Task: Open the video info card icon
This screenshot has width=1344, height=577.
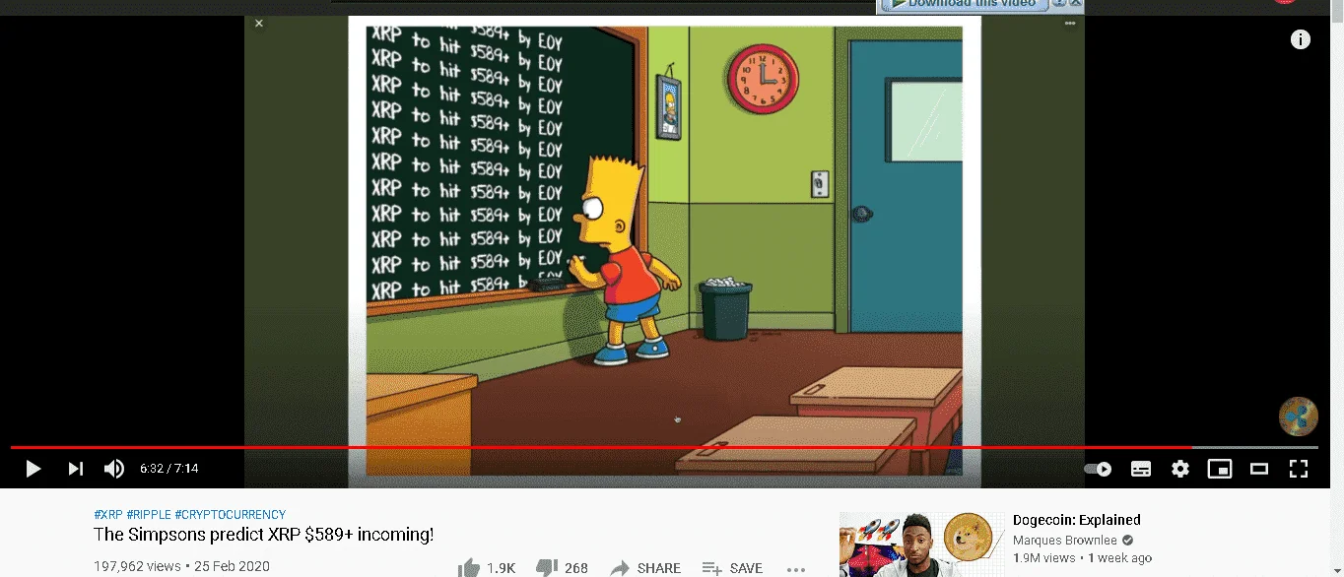Action: coord(1301,39)
